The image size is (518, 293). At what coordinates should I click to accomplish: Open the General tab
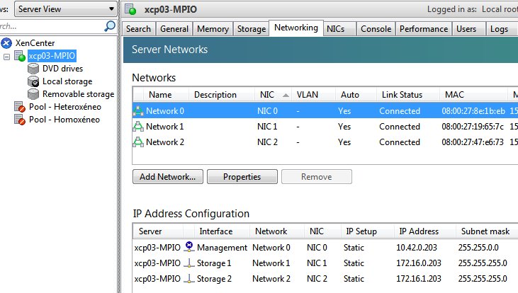pyautogui.click(x=174, y=29)
